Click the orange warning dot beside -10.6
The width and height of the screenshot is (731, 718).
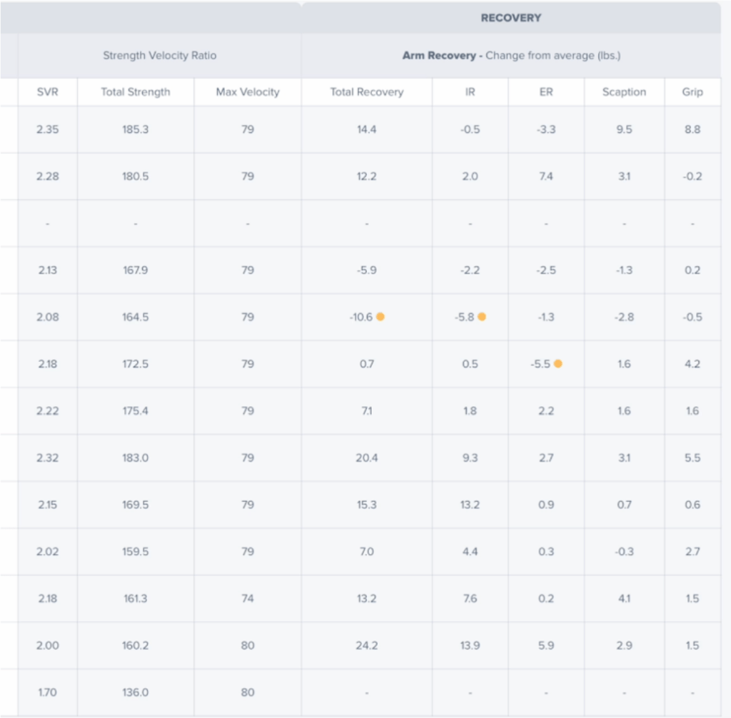pos(380,317)
